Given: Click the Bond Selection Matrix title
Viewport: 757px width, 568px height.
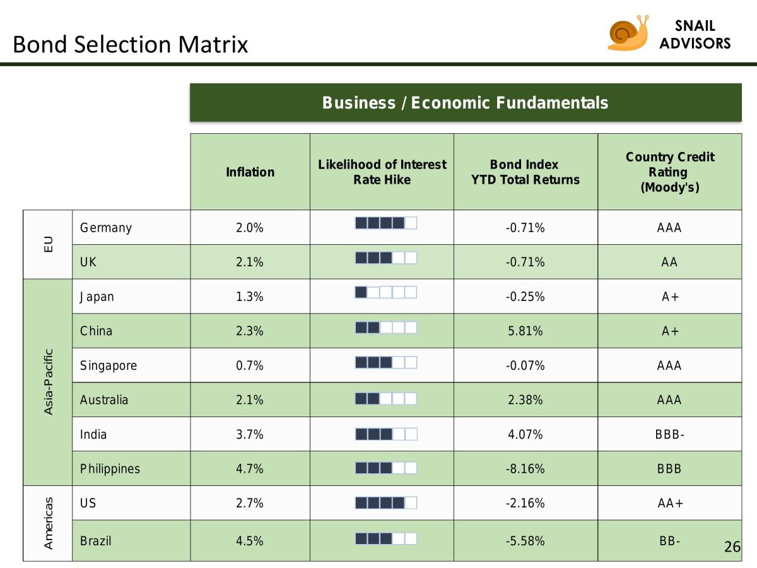Looking at the screenshot, I should coord(130,44).
